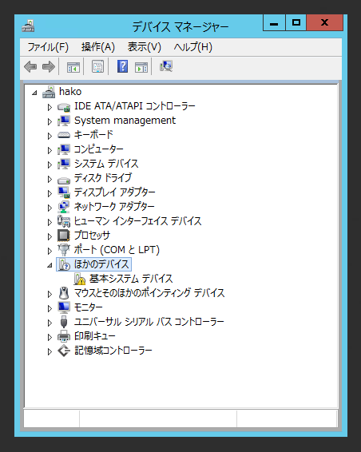The image size is (361, 452).
Task: Click the Forward arrow toolbar icon
Action: pos(49,66)
